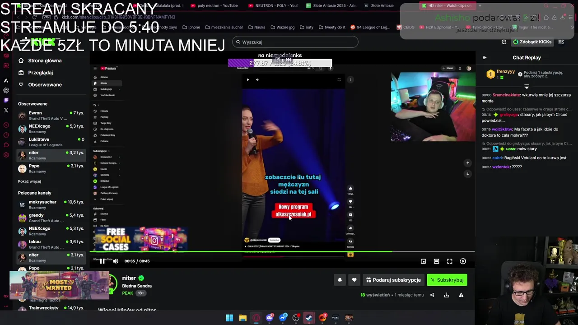Report the clip using warning icon
Screen dimensions: 578x325
click(x=461, y=295)
